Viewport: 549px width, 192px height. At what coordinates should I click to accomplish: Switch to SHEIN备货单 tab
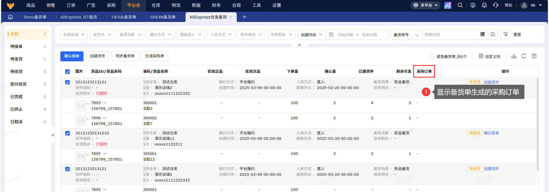pos(163,17)
